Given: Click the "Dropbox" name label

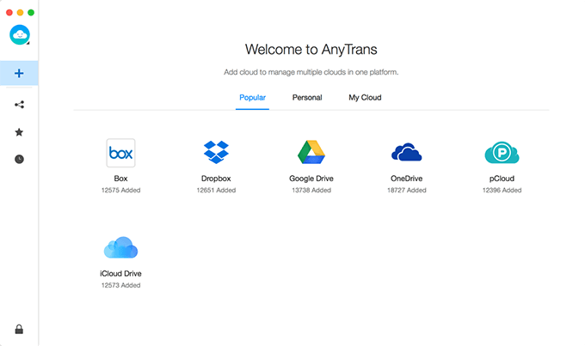Looking at the screenshot, I should tap(216, 179).
